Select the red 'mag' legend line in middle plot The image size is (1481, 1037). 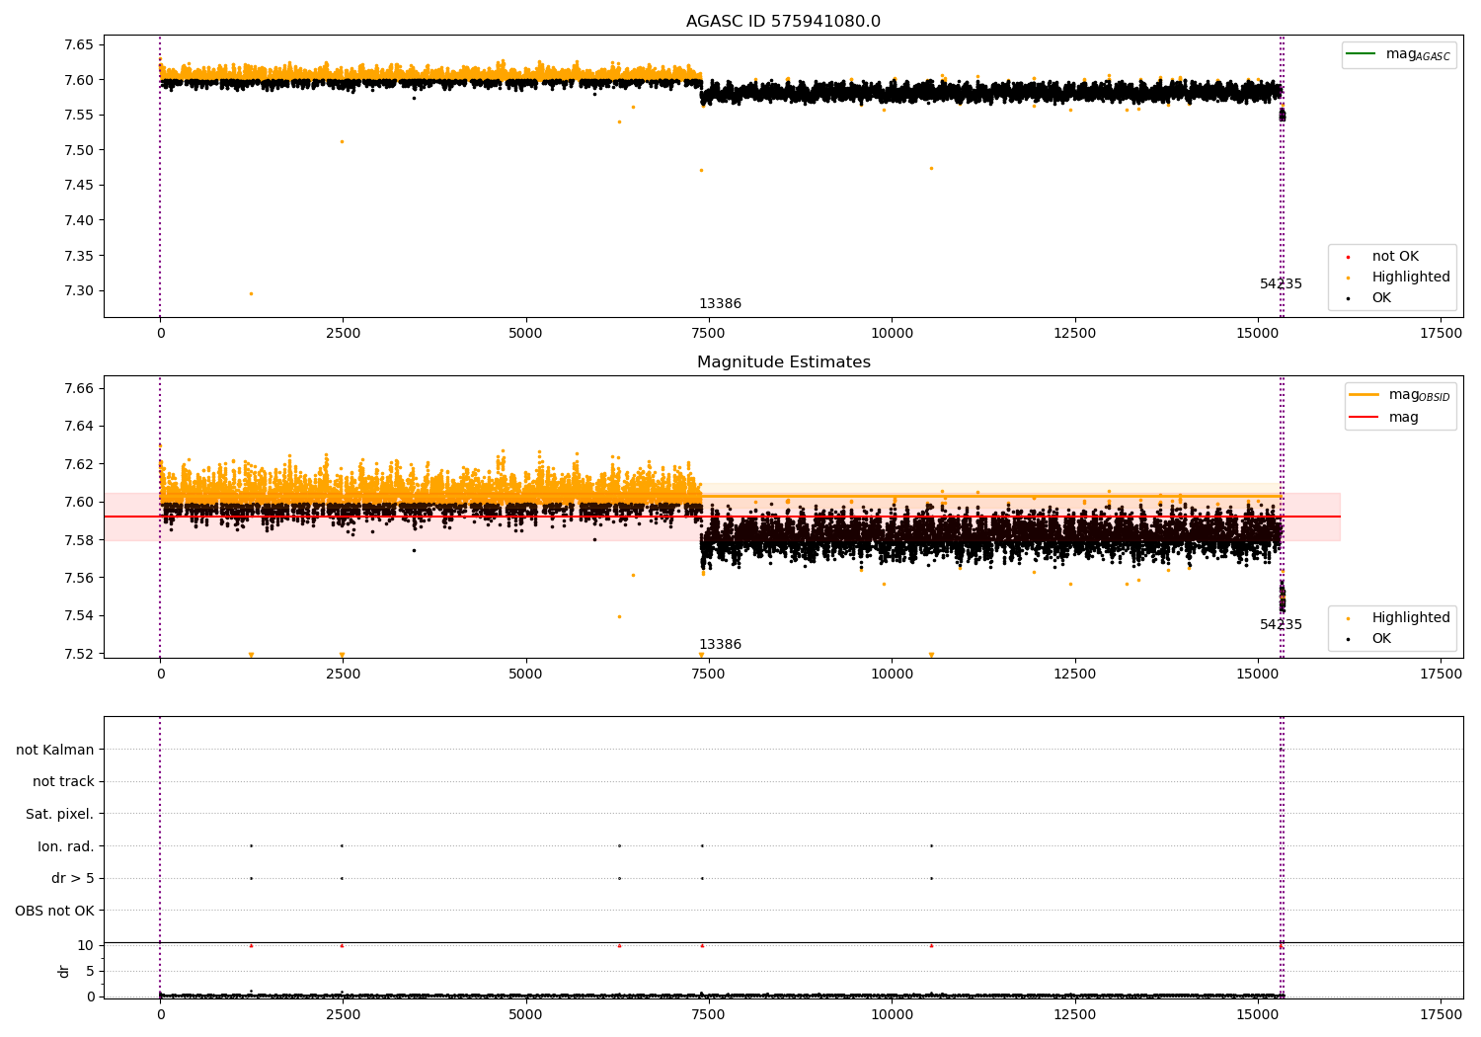[x=1364, y=418]
